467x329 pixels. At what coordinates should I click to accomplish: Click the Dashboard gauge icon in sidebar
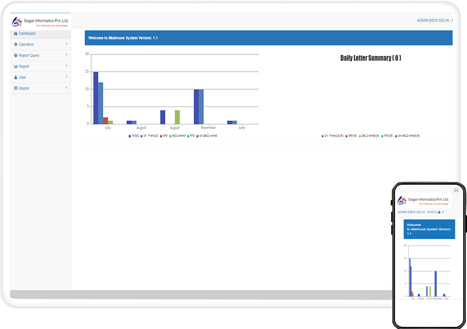pos(16,33)
